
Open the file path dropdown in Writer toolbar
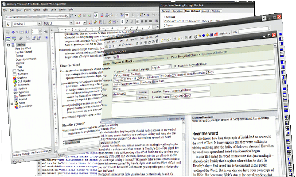tap(67, 16)
